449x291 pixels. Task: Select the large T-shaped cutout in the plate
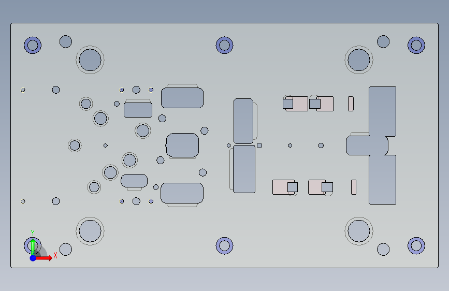pyautogui.click(x=382, y=146)
